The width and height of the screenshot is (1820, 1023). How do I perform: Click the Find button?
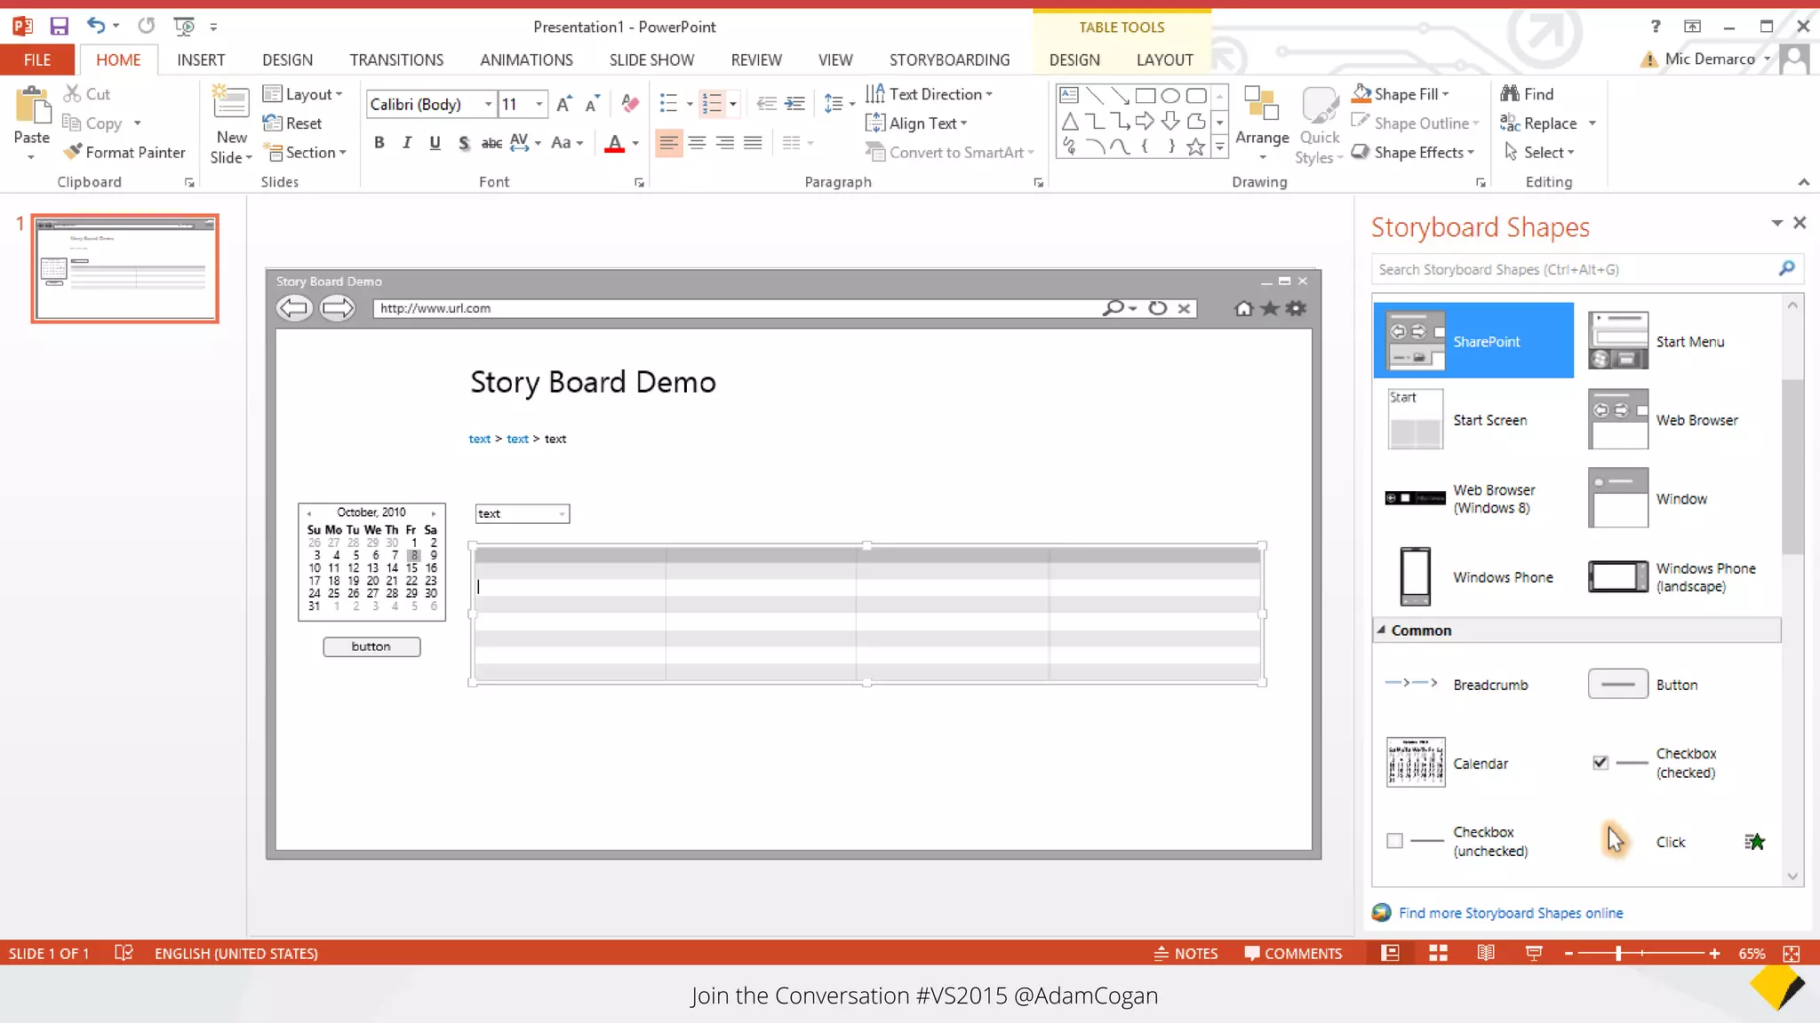tap(1527, 93)
